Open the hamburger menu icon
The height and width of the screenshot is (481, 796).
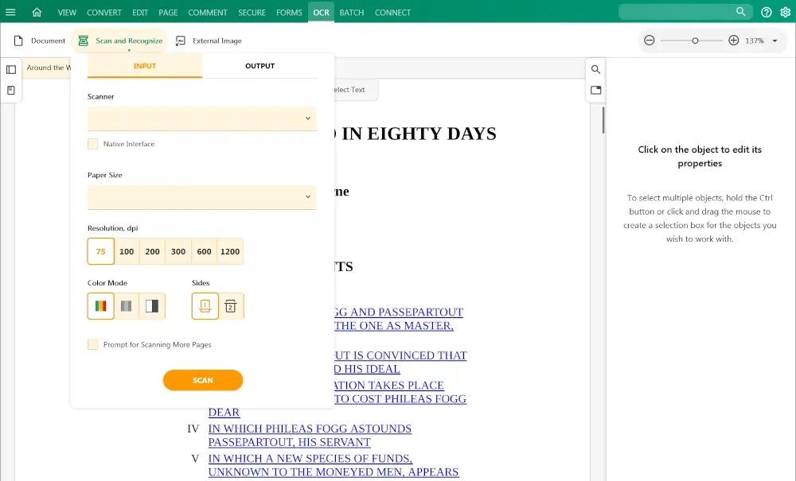pos(10,12)
